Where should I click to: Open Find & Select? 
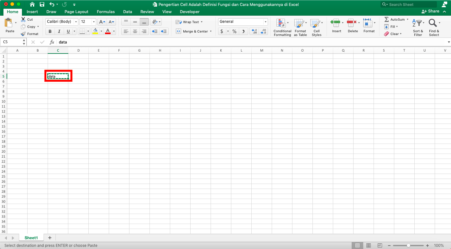pos(434,28)
